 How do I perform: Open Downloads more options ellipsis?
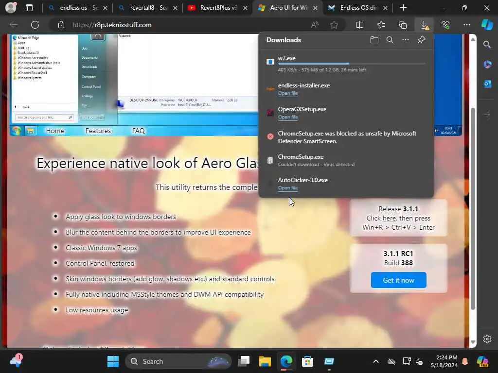coord(406,40)
